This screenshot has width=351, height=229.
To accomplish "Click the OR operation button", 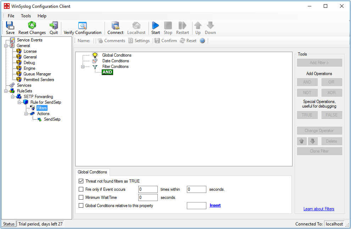I will (x=331, y=82).
